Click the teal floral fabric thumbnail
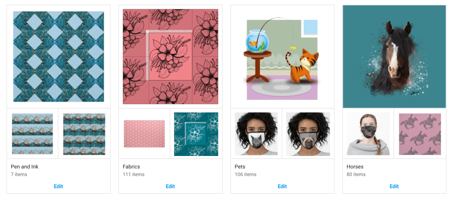453x201 pixels. 196,134
